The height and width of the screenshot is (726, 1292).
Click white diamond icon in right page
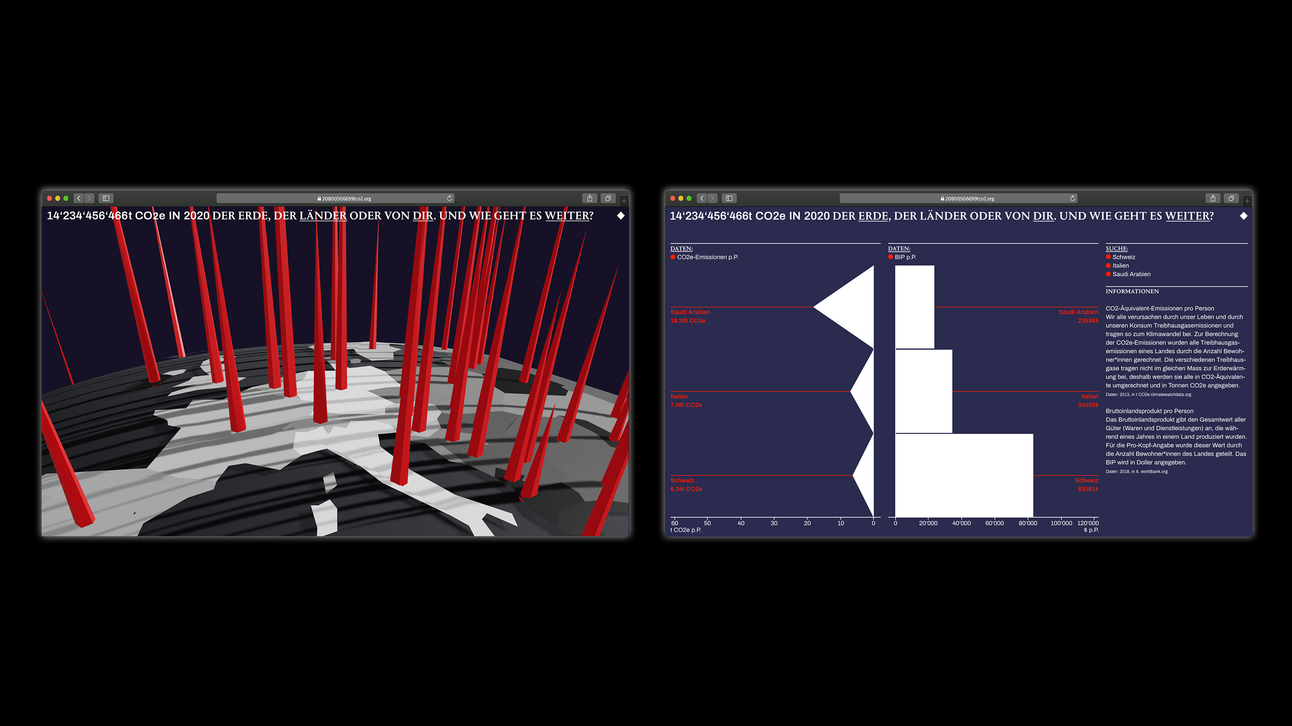tap(1243, 216)
